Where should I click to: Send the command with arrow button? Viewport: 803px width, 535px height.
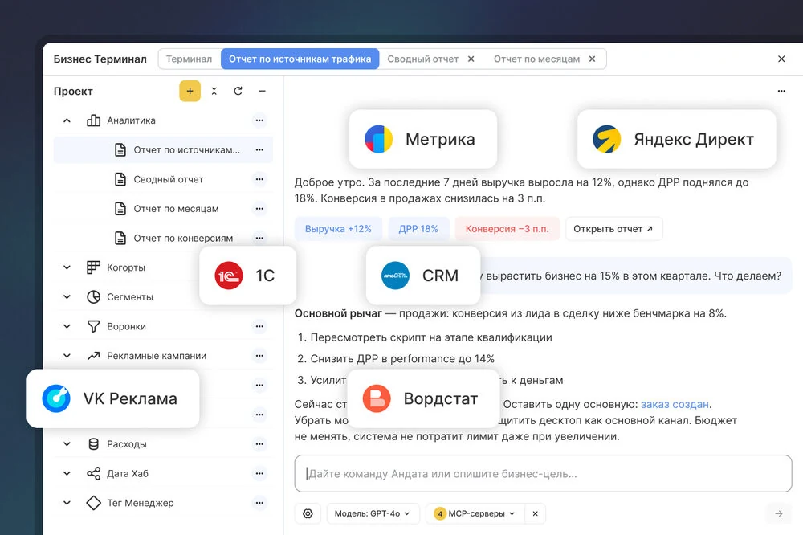pos(778,513)
